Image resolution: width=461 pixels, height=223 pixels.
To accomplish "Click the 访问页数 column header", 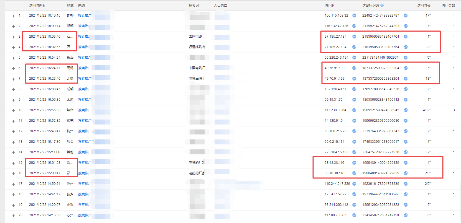I will [448, 6].
